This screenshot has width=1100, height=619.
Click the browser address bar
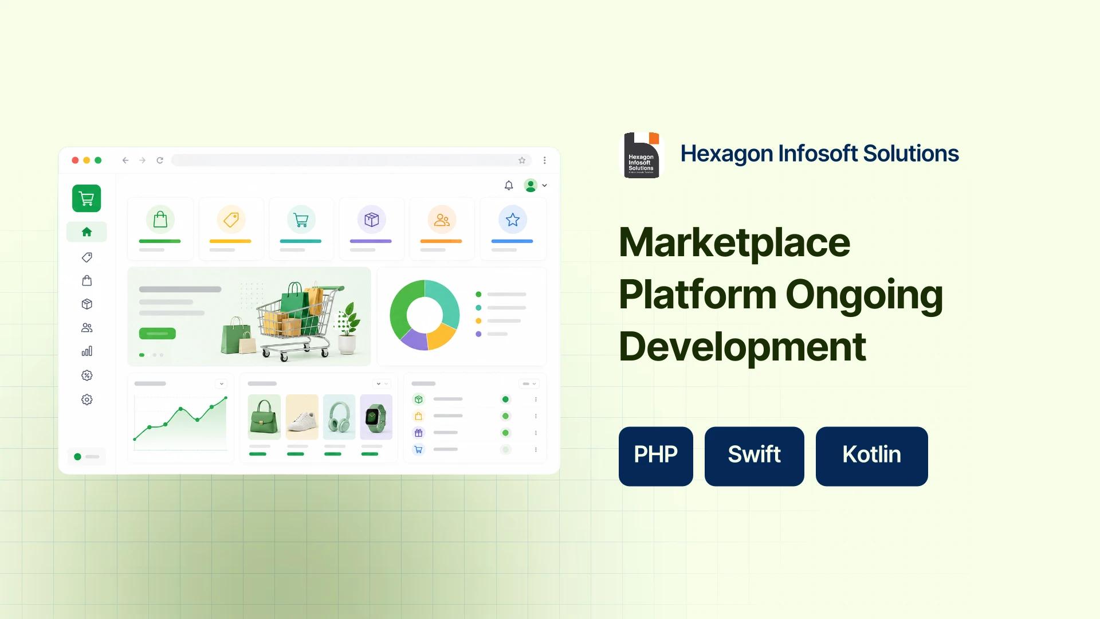pos(351,160)
